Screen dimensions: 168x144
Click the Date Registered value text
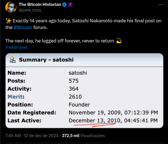(113, 112)
